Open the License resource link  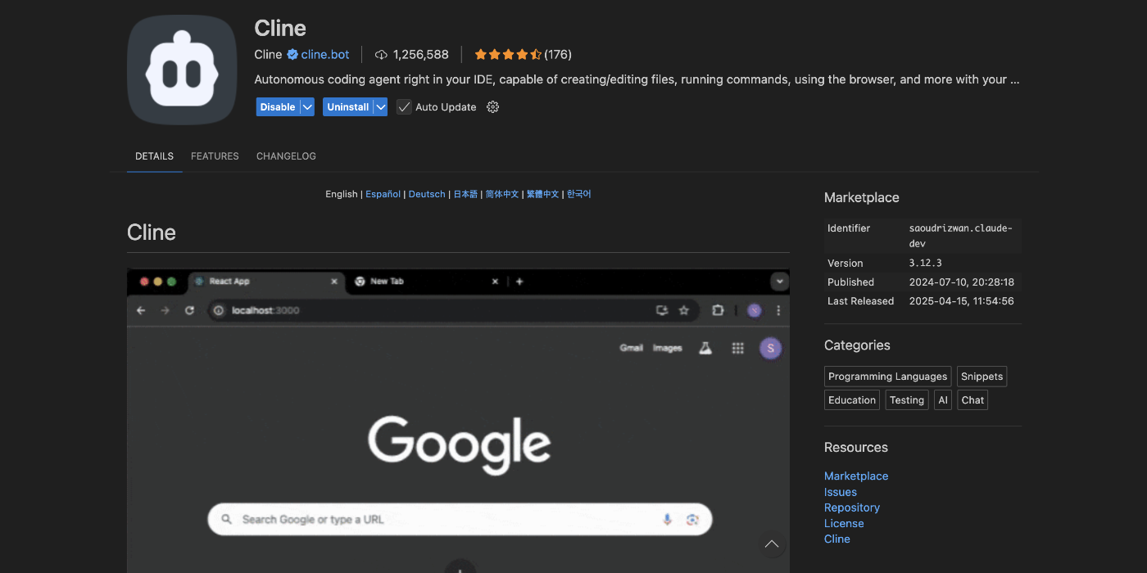click(844, 523)
